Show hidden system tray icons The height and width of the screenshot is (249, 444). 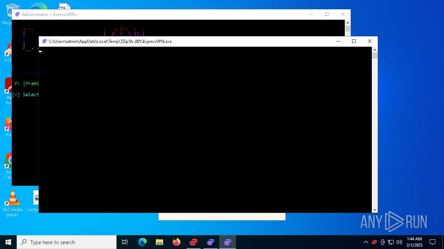click(366, 242)
